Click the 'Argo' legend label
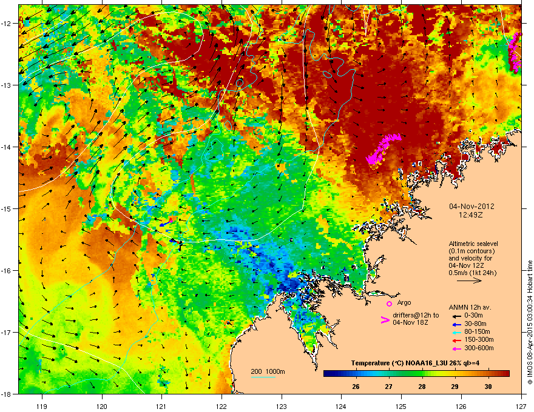This screenshot has width=534, height=412. coord(404,302)
